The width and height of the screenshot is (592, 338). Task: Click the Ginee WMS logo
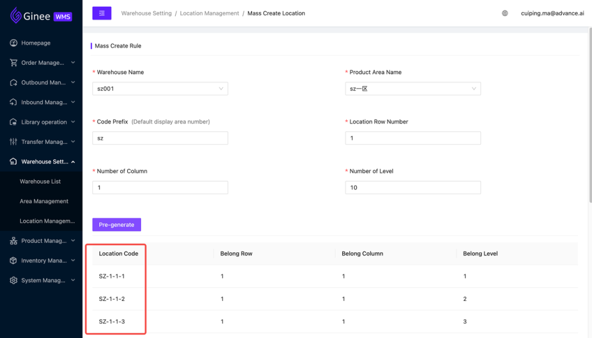coord(41,16)
